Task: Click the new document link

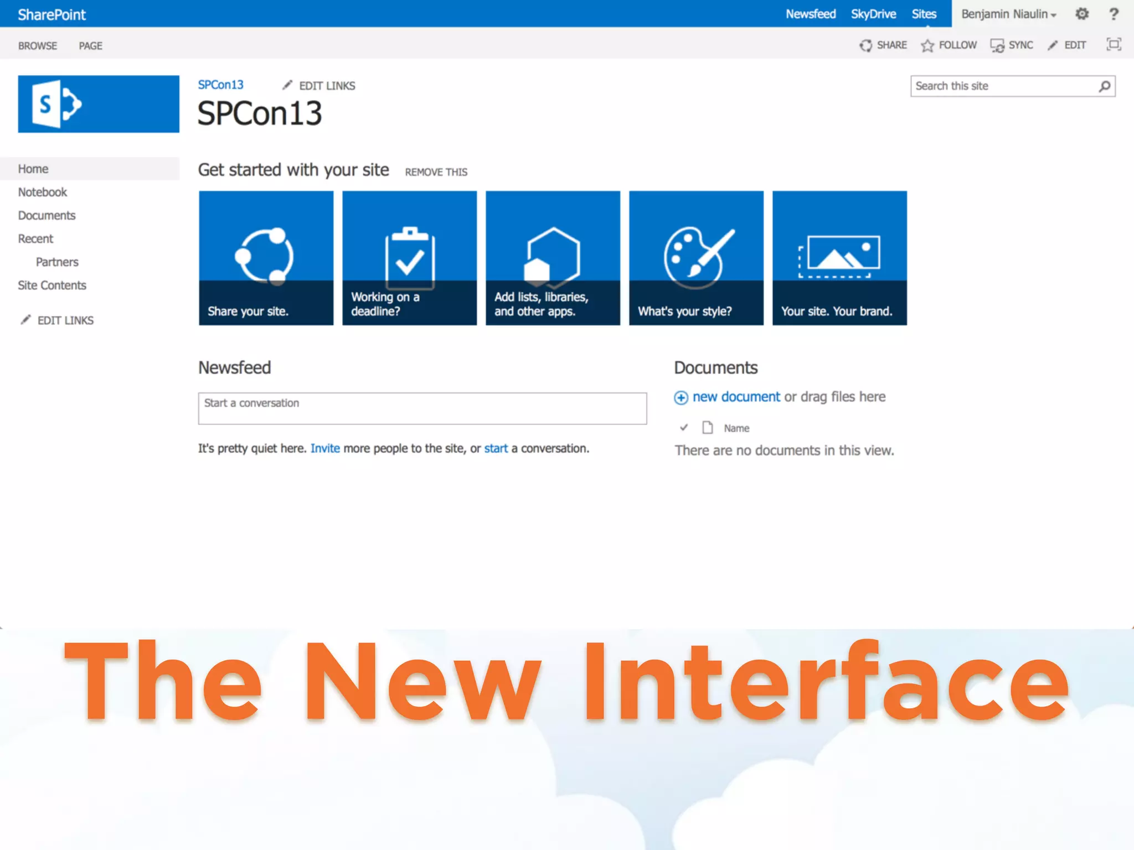Action: tap(736, 397)
